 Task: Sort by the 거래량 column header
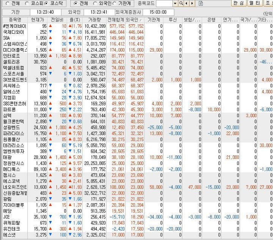pyautogui.click(x=94, y=20)
